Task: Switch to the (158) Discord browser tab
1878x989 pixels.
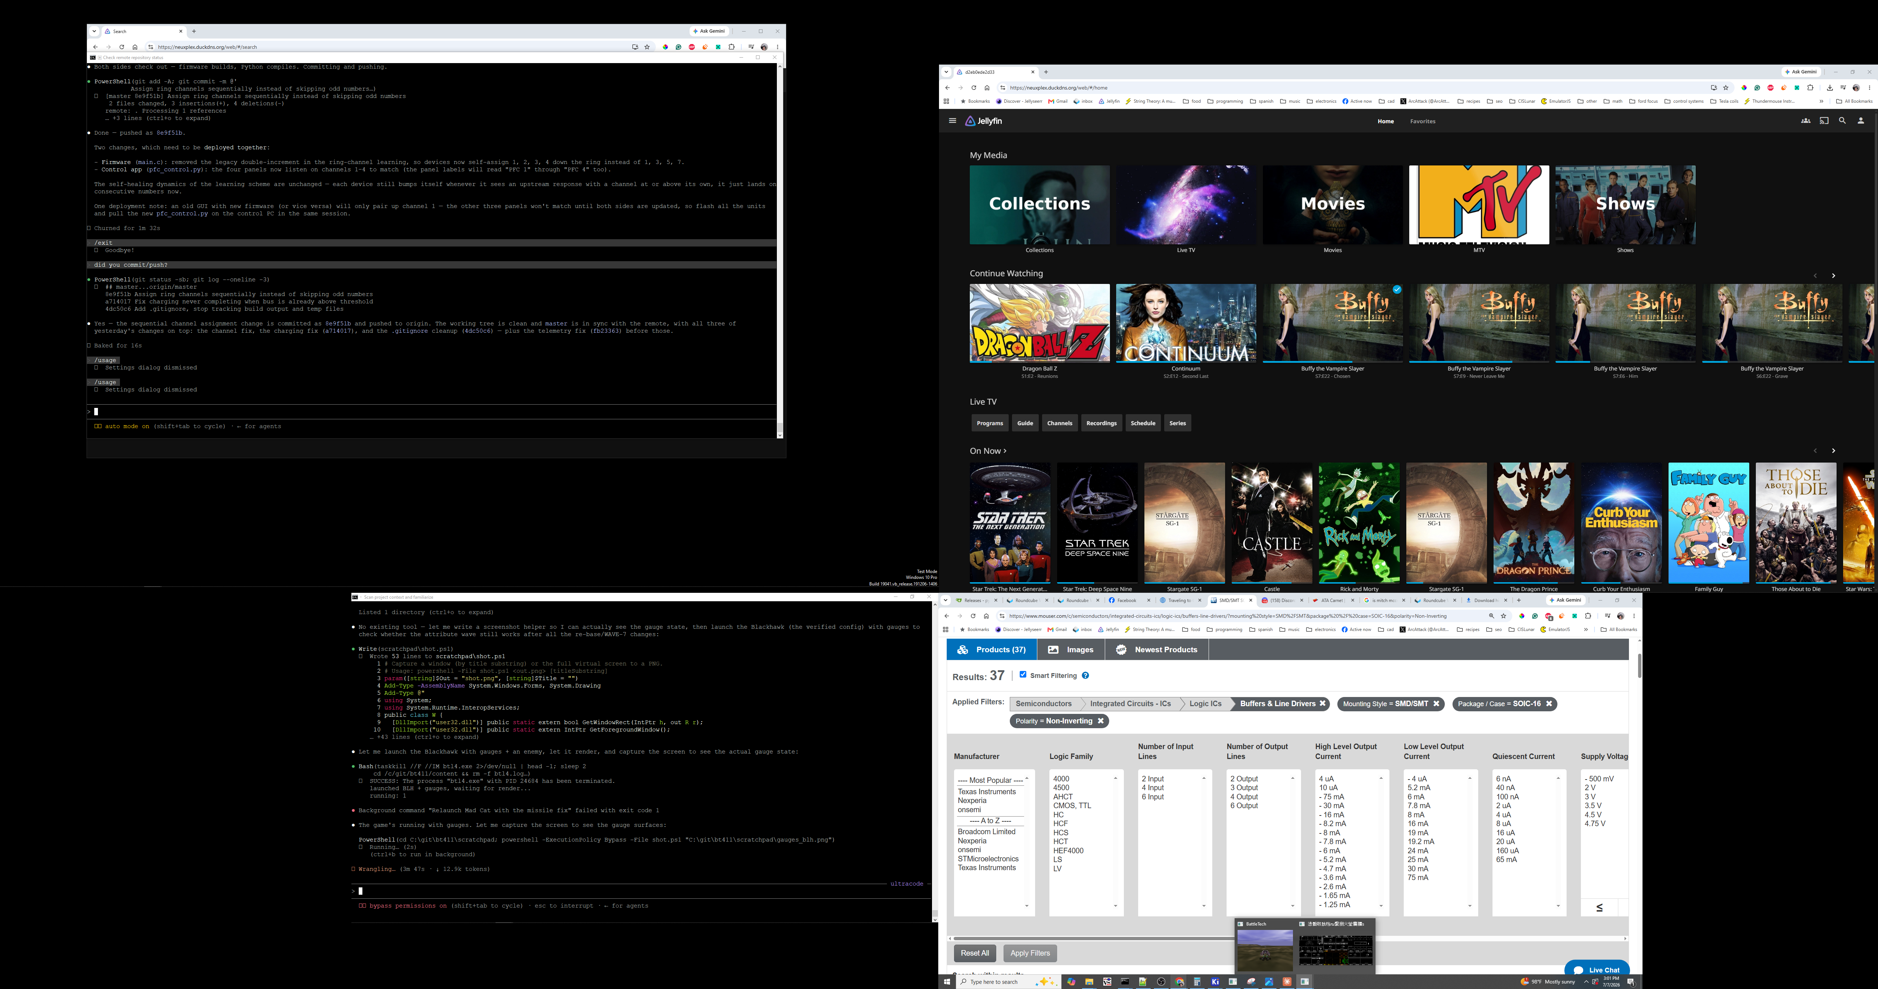Action: point(1281,600)
